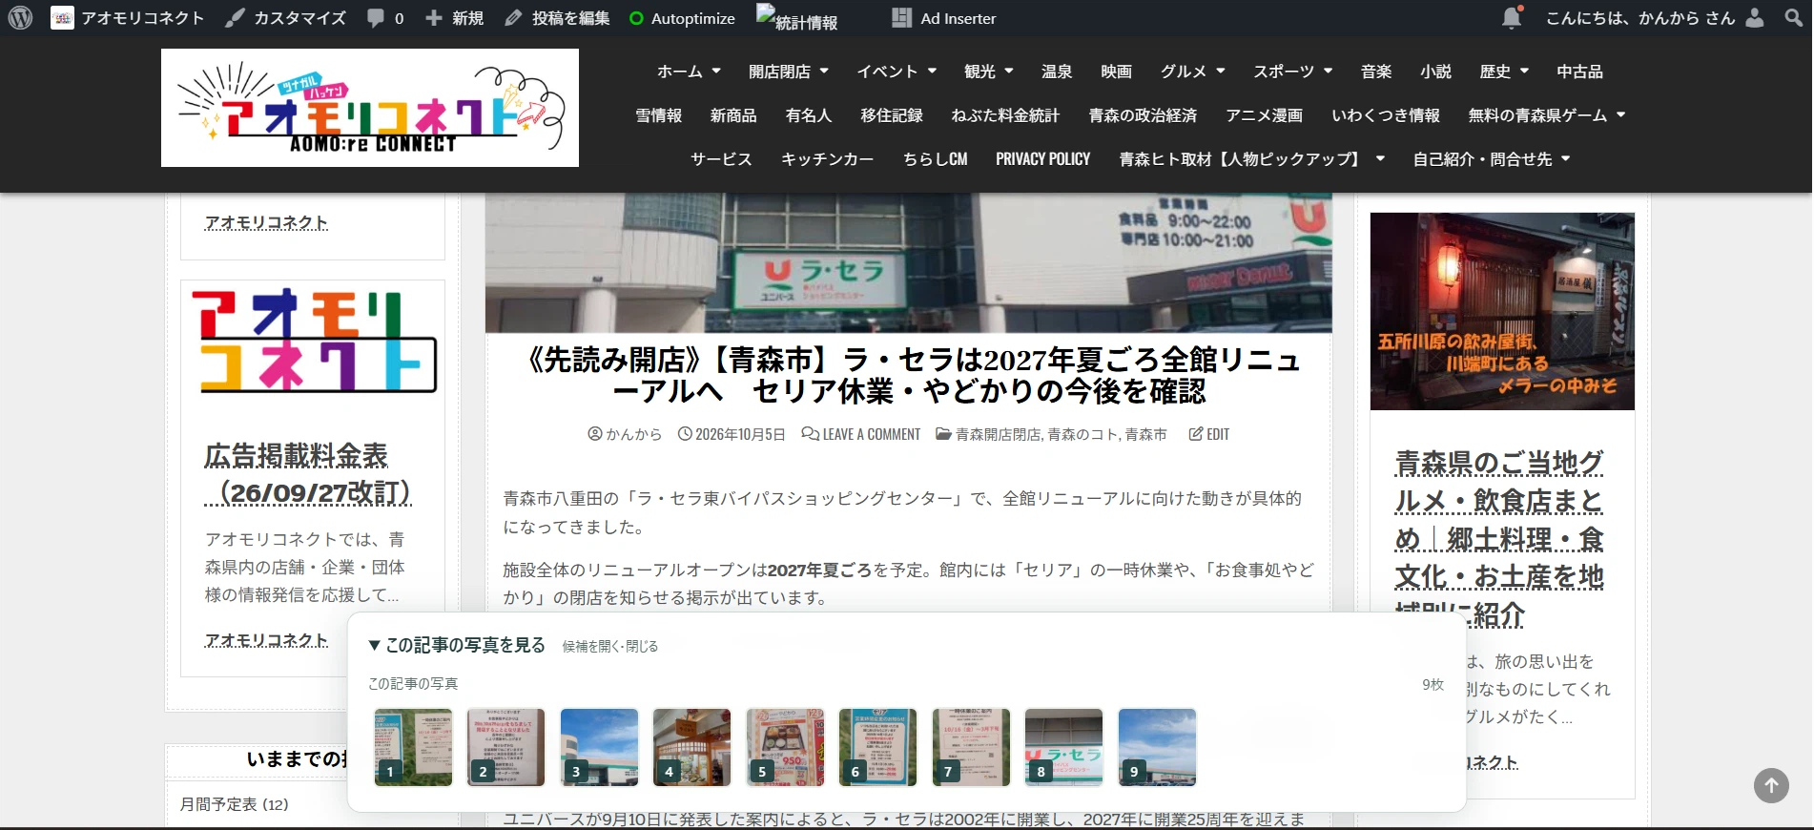Open the 映画 menu item
The height and width of the screenshot is (830, 1814).
1116,72
